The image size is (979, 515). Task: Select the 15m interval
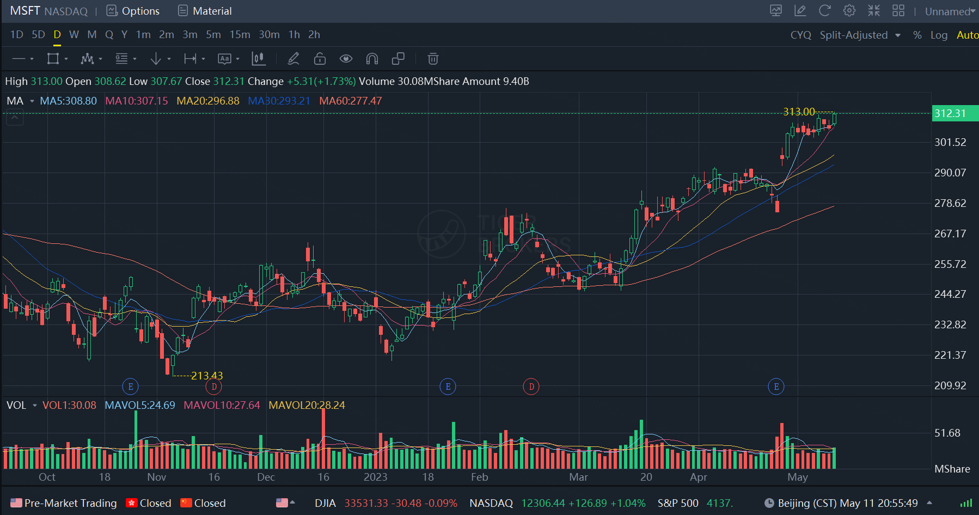coord(240,35)
